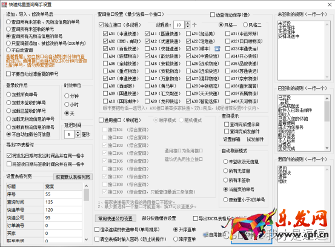Open 设置邮箱 link
The height and width of the screenshot is (247, 335).
(231, 140)
